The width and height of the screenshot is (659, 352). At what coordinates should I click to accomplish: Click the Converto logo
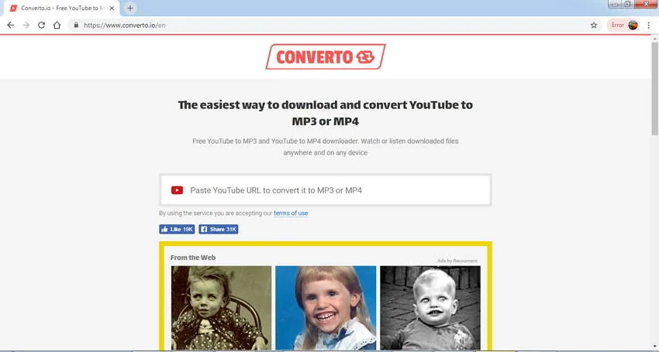pyautogui.click(x=326, y=56)
